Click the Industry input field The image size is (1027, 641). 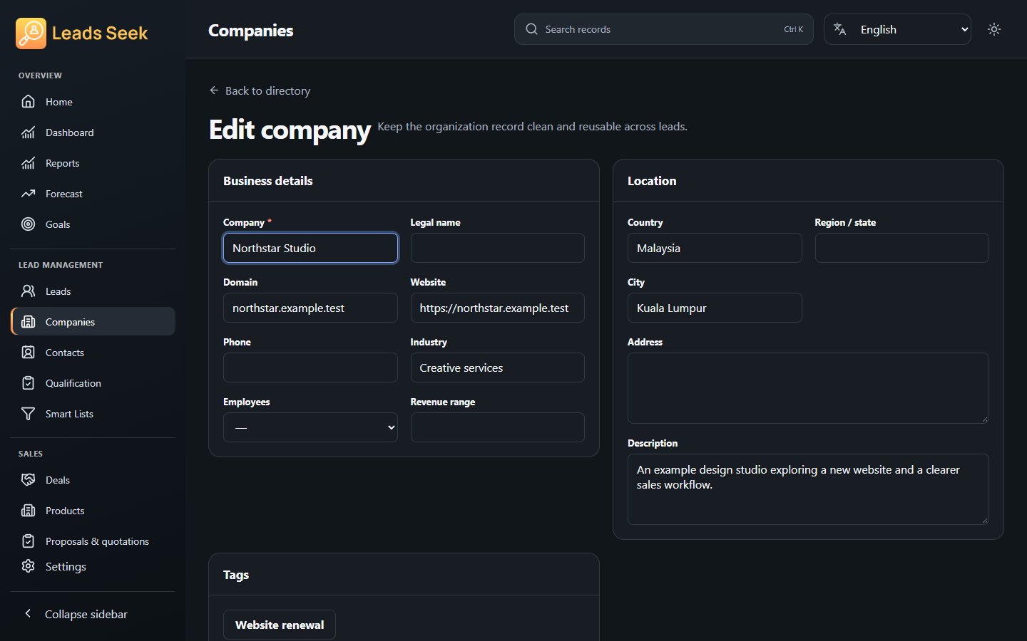498,368
